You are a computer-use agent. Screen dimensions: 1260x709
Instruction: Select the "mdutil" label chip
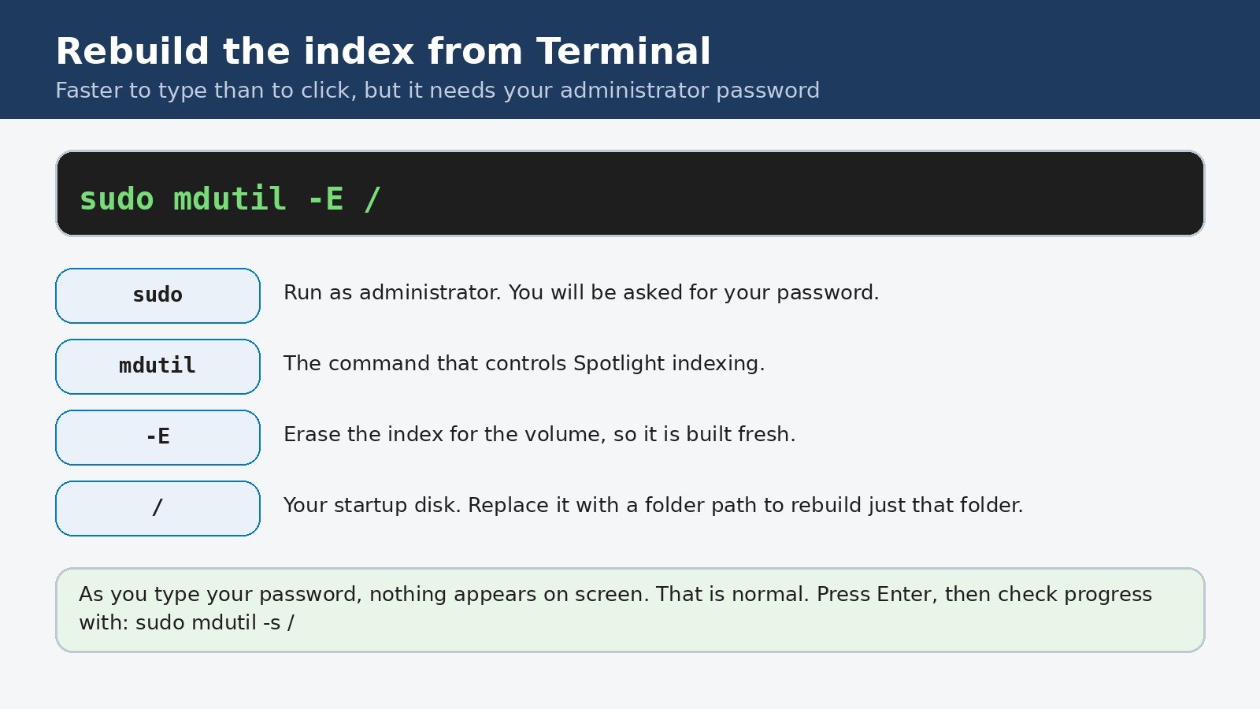[x=157, y=366]
